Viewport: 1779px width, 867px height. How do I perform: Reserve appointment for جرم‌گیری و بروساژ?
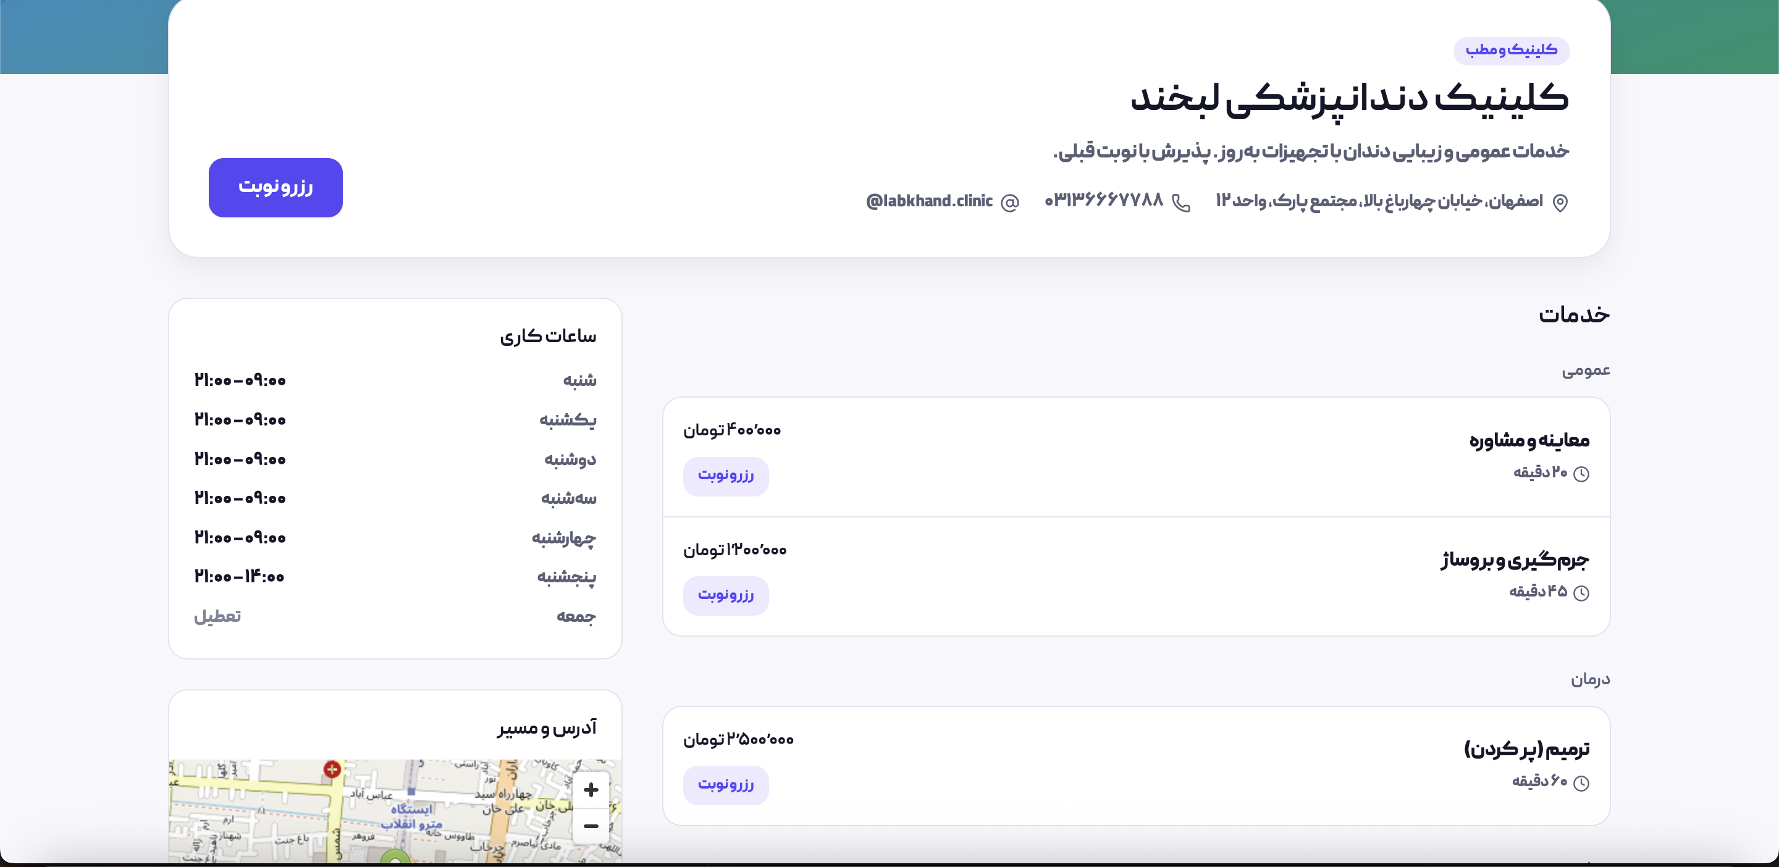(x=726, y=596)
